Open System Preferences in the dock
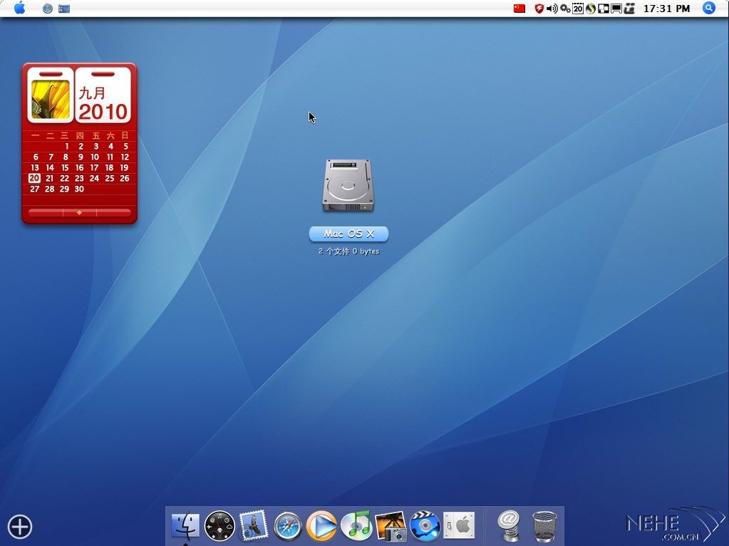The height and width of the screenshot is (546, 729). [x=459, y=525]
